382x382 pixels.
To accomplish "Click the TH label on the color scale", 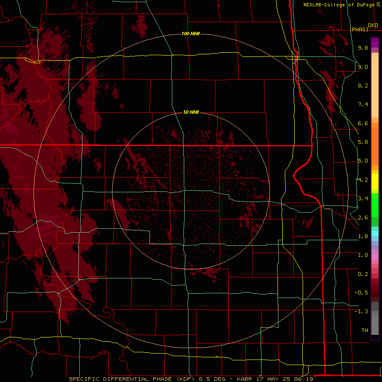I will coord(365,331).
